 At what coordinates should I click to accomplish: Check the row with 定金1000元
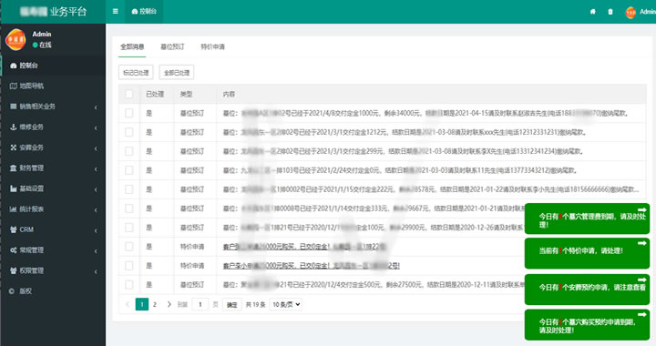click(128, 113)
